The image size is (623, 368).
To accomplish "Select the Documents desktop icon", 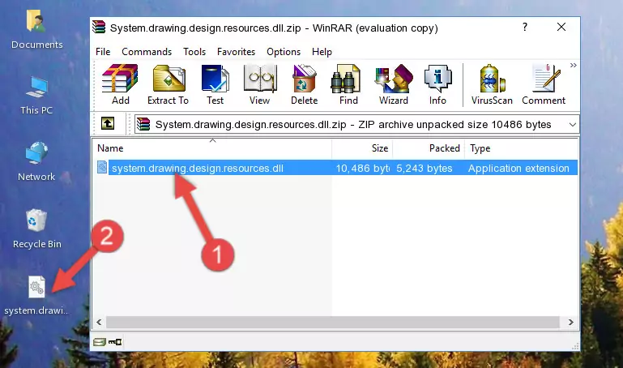I will click(x=36, y=30).
